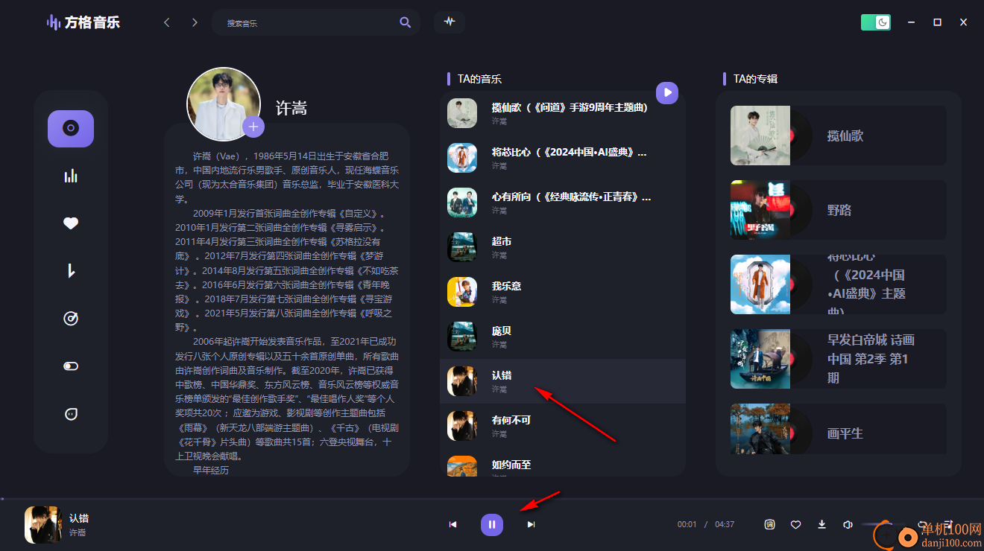Open the charts ranking sidebar icon
The width and height of the screenshot is (984, 551).
(x=71, y=176)
